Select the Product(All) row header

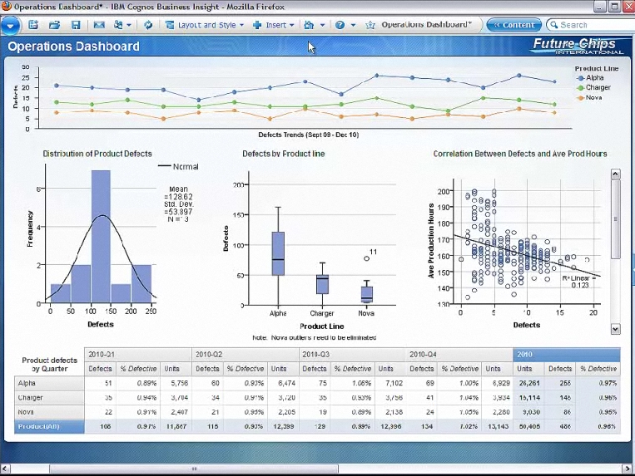tap(49, 427)
